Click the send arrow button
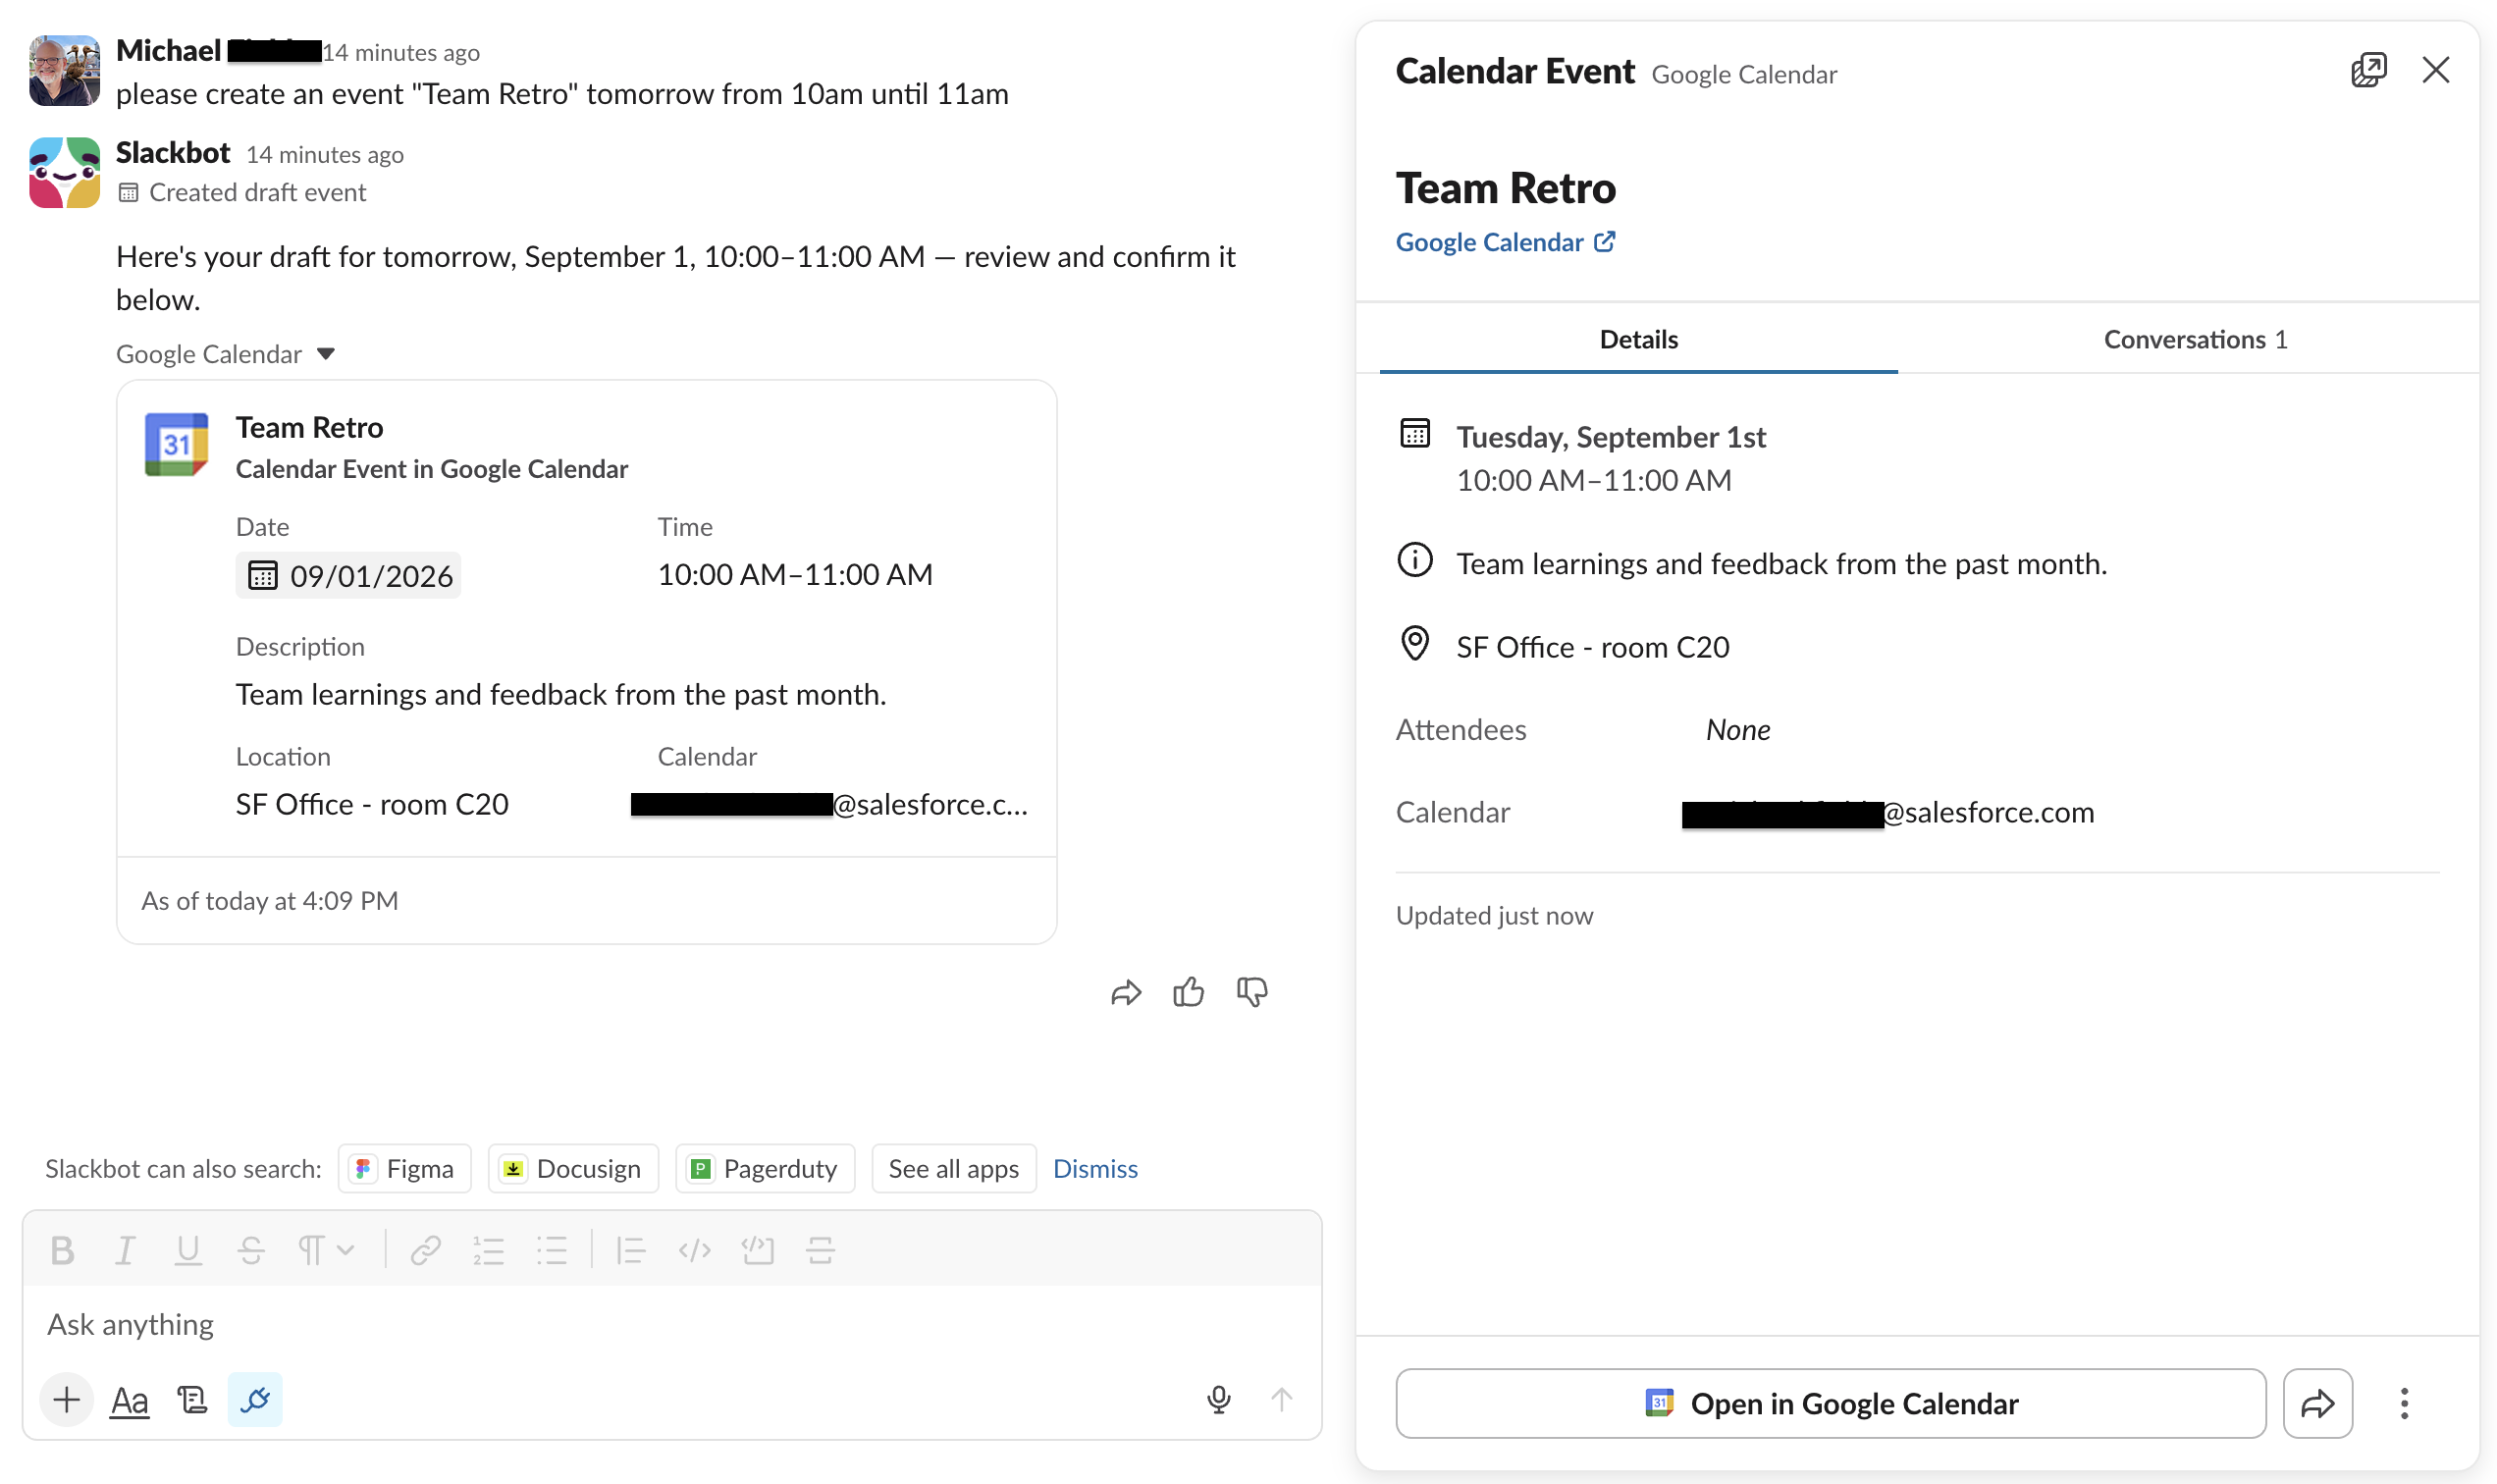The height and width of the screenshot is (1484, 2497). [x=1281, y=1400]
